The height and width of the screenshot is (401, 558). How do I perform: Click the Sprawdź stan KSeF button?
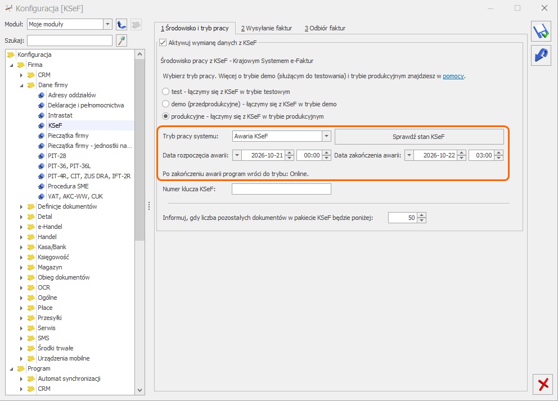tap(419, 137)
